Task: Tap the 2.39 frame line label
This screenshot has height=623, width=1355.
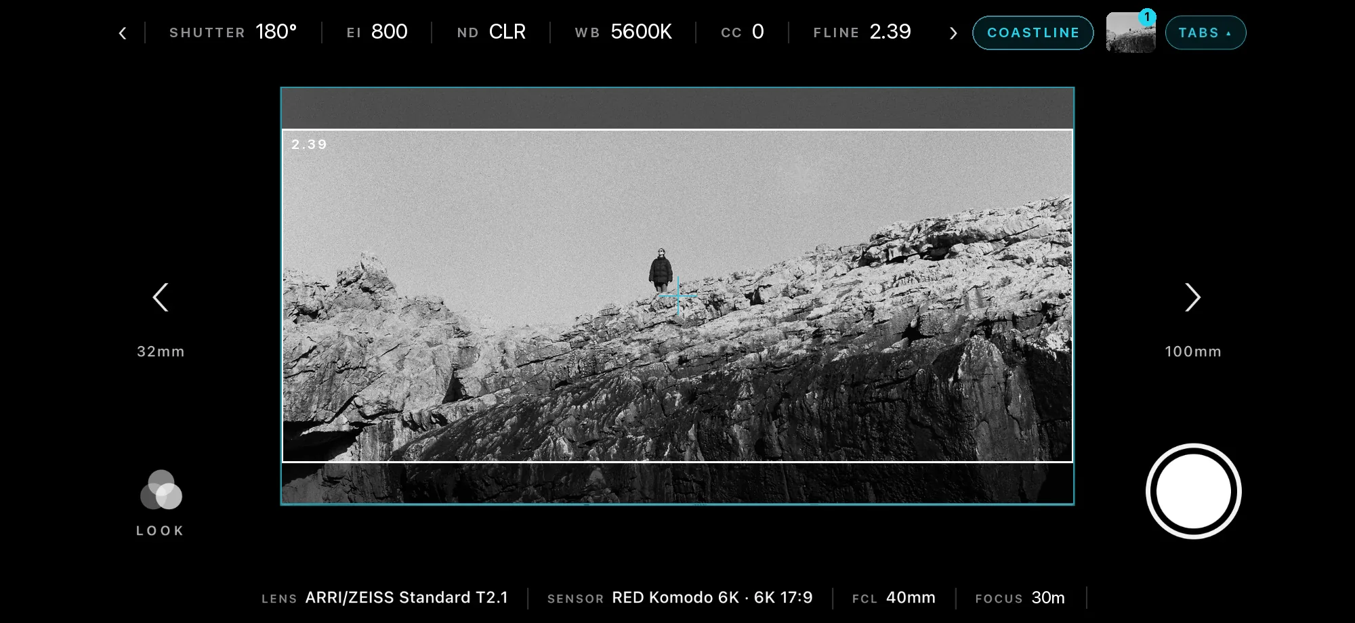Action: (x=309, y=144)
